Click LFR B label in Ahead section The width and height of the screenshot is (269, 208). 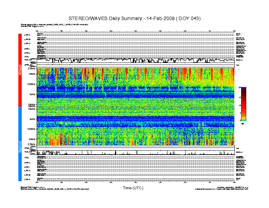click(27, 39)
